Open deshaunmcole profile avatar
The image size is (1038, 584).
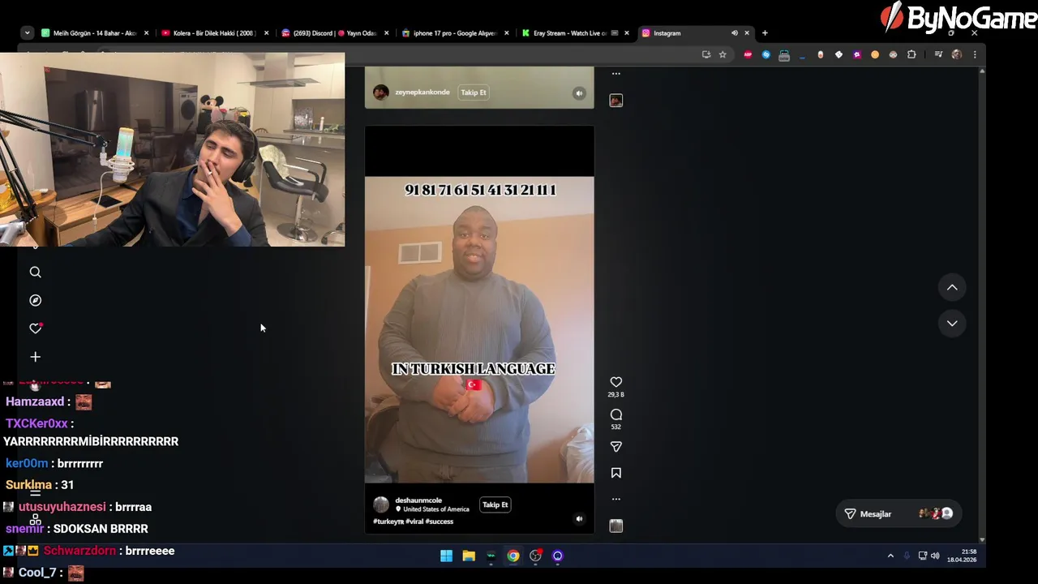(x=380, y=505)
